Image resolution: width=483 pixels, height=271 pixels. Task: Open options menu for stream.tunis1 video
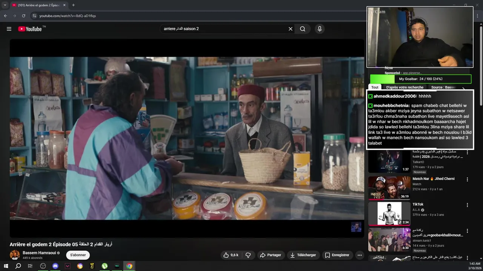(467, 231)
